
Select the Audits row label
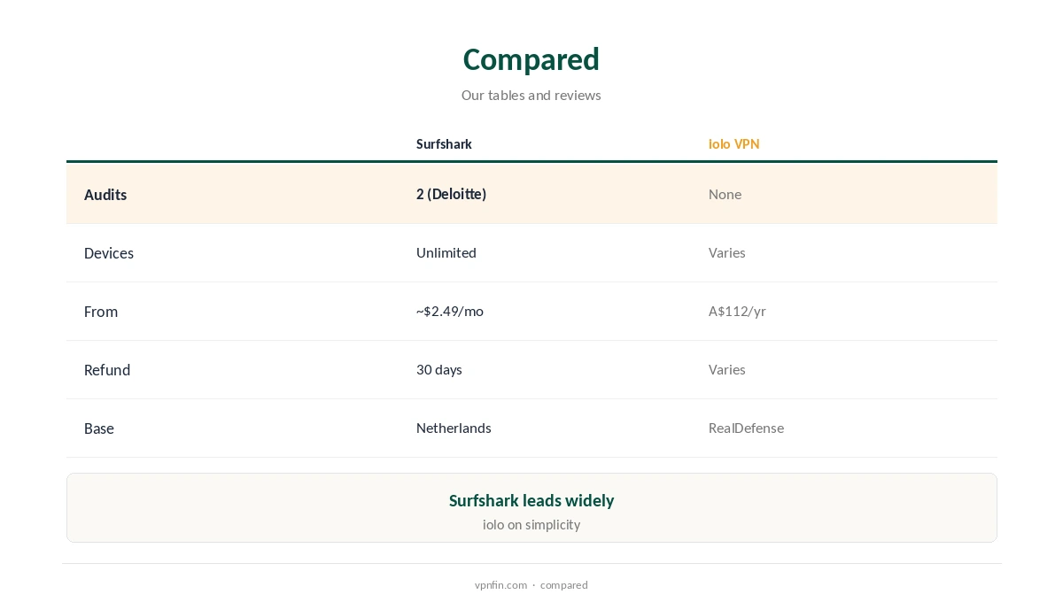(x=105, y=195)
